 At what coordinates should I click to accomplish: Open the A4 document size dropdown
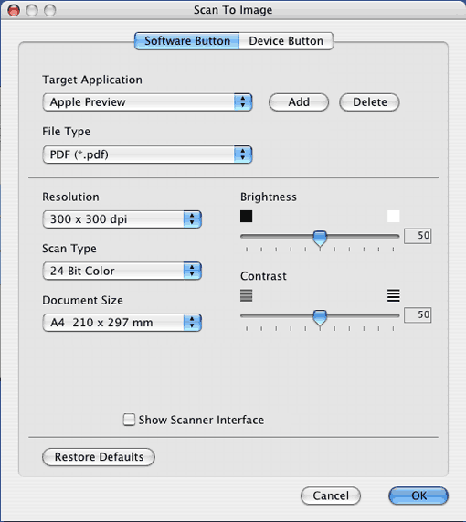122,323
